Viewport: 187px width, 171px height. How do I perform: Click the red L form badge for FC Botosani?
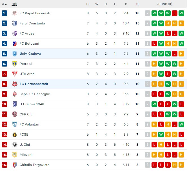154,44
